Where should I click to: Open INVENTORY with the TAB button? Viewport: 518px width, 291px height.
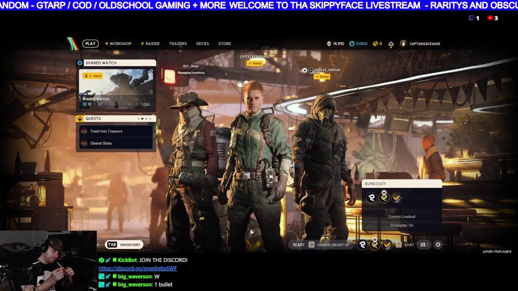[x=124, y=245]
